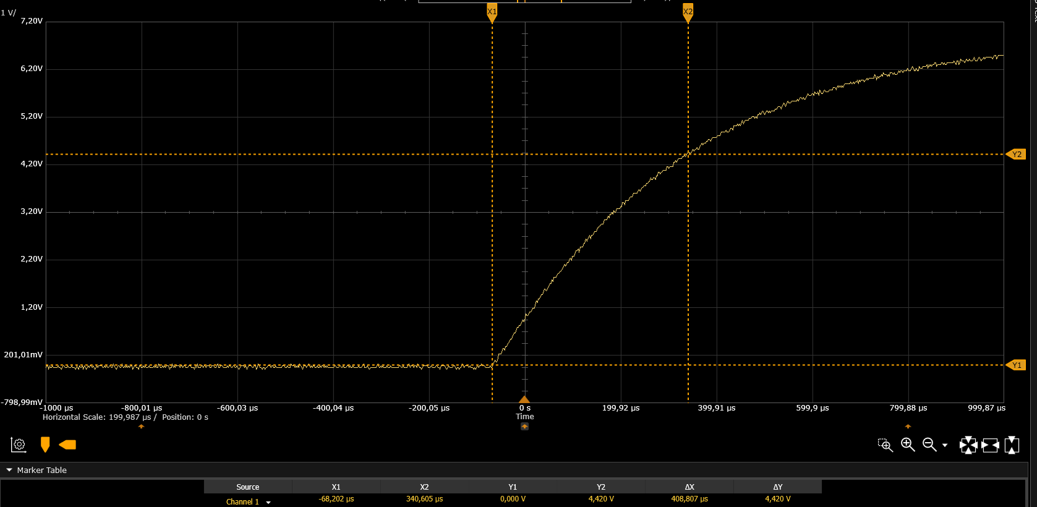Image resolution: width=1037 pixels, height=507 pixels.
Task: Toggle the vertical X marker tool
Action: 45,445
